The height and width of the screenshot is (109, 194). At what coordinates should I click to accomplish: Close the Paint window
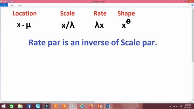190,2
